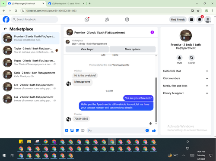Open the nine-dot Menu grid icon
Image resolution: width=216 pixels, height=161 pixels.
(x=191, y=19)
